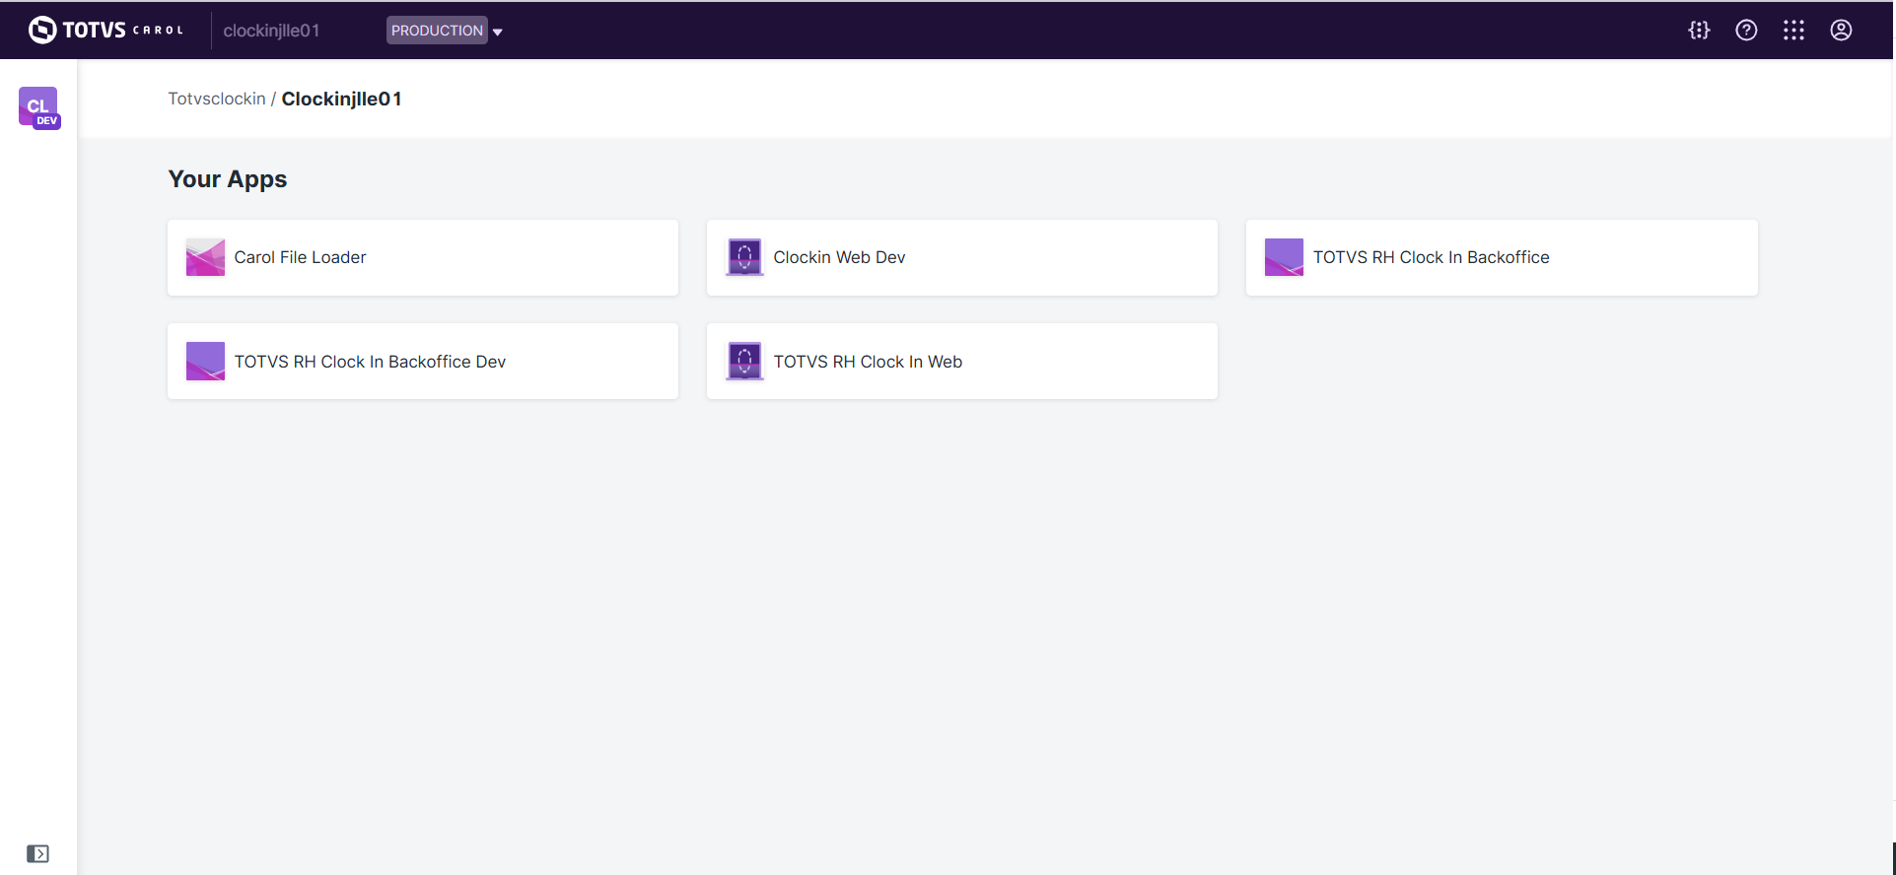Launch the TOTVS RH Clock In Web name
Image resolution: width=1896 pixels, height=875 pixels.
[868, 362]
